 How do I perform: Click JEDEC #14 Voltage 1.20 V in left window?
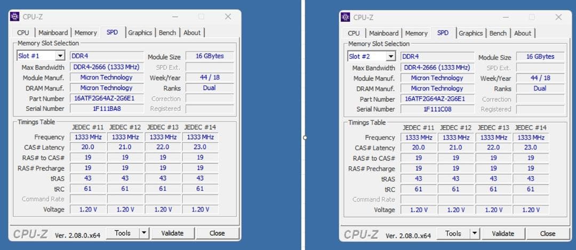200,209
